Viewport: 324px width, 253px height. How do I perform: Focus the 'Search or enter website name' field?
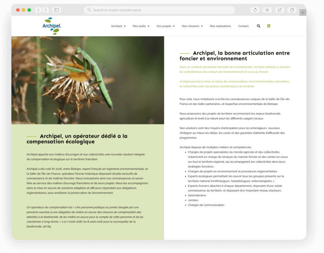tap(159, 10)
